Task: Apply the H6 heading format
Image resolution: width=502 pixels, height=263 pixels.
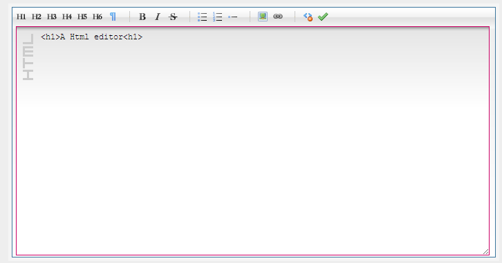Action: point(97,17)
